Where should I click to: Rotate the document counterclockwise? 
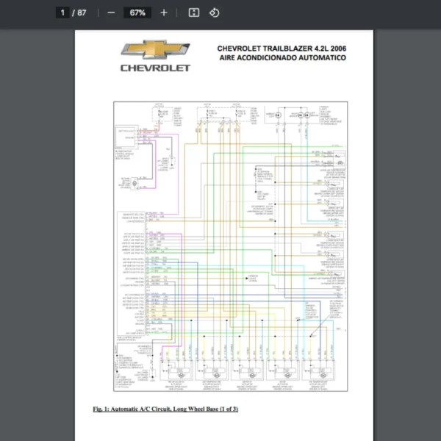click(x=214, y=12)
